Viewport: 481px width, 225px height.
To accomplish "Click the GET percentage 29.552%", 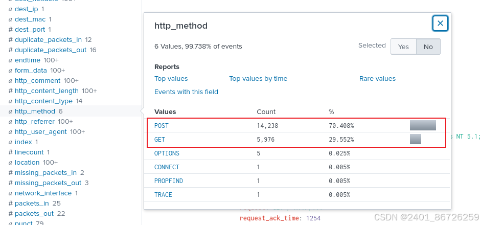I will click(341, 140).
